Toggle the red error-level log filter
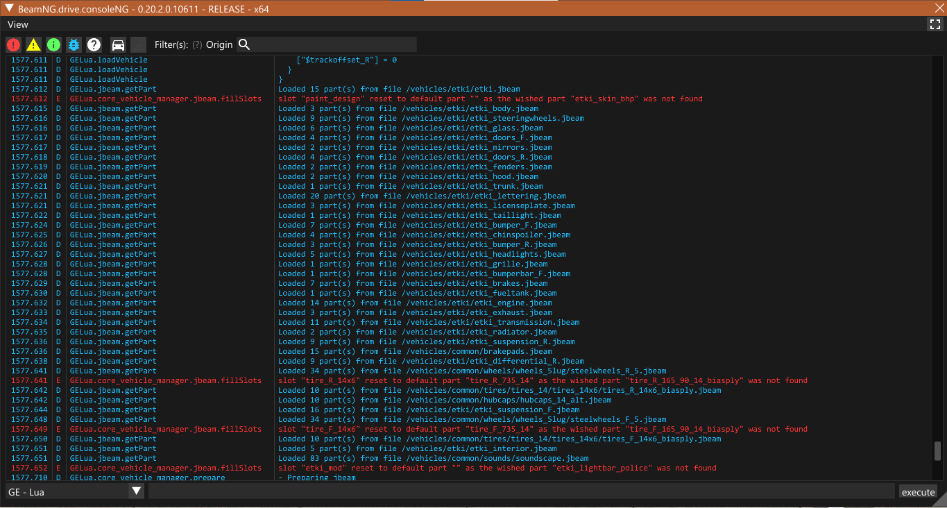This screenshot has height=508, width=947. tap(13, 44)
